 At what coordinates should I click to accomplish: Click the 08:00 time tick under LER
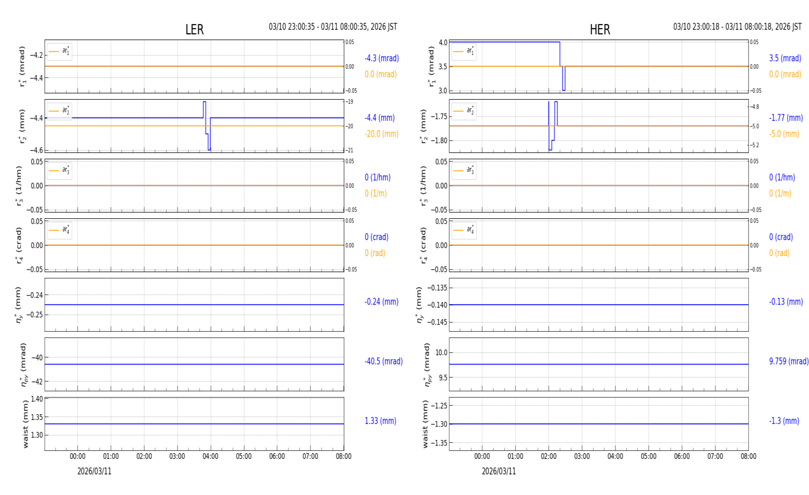[x=344, y=457]
